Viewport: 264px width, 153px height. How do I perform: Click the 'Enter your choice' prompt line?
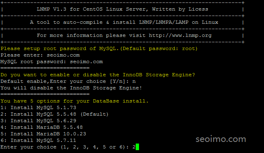pyautogui.click(x=68, y=147)
